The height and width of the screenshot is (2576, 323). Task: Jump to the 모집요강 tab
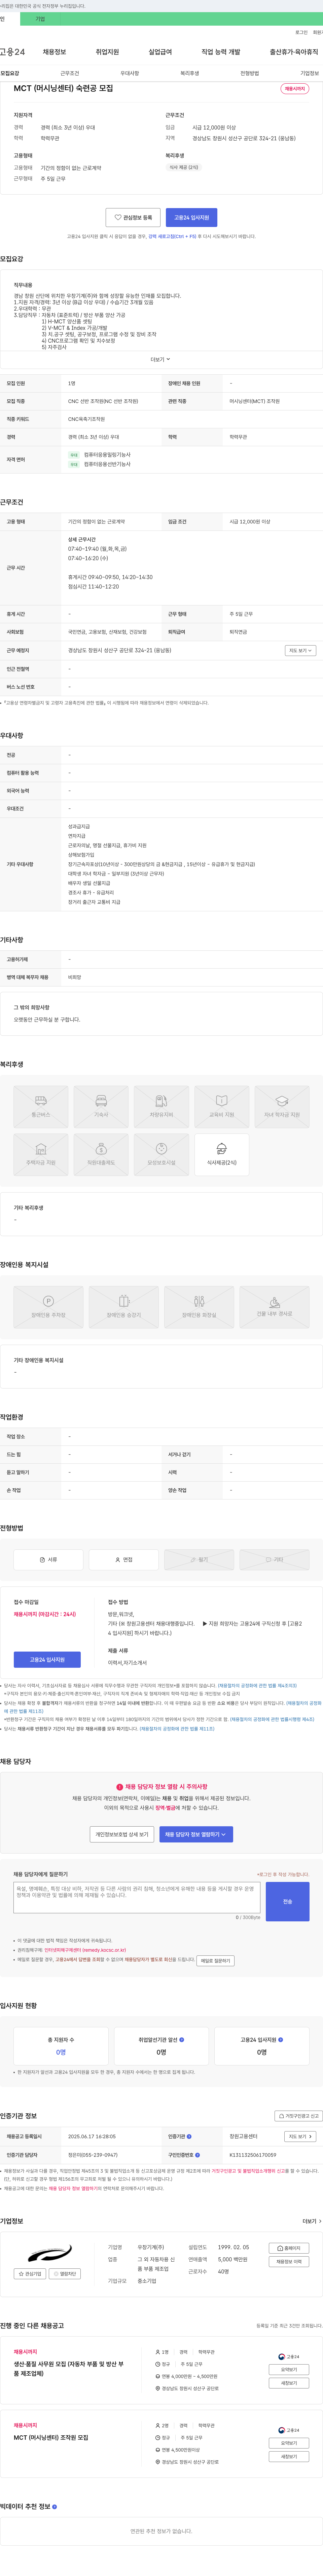click(x=10, y=73)
